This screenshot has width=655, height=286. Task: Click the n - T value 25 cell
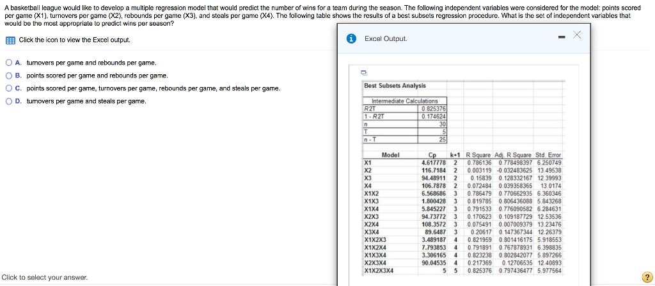pyautogui.click(x=432, y=139)
